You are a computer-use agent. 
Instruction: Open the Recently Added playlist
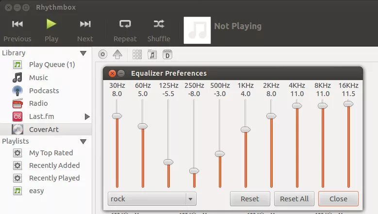(54, 165)
